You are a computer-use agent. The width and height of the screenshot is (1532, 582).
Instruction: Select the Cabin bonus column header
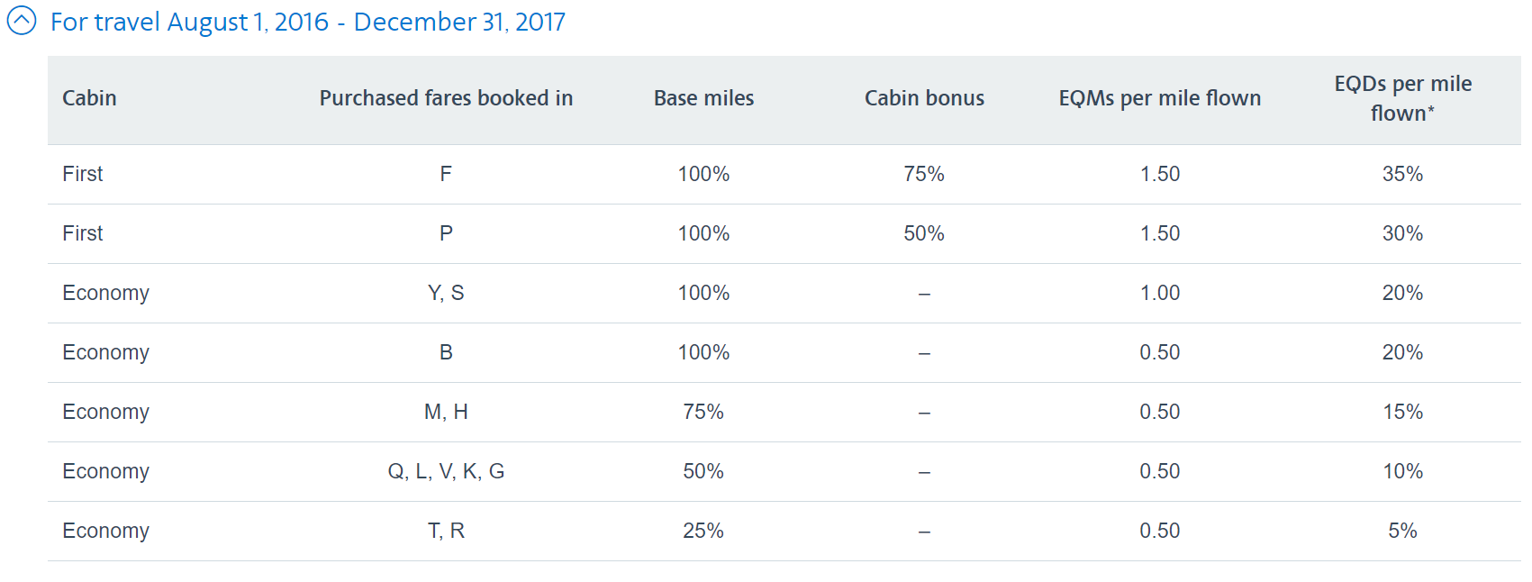[x=924, y=98]
